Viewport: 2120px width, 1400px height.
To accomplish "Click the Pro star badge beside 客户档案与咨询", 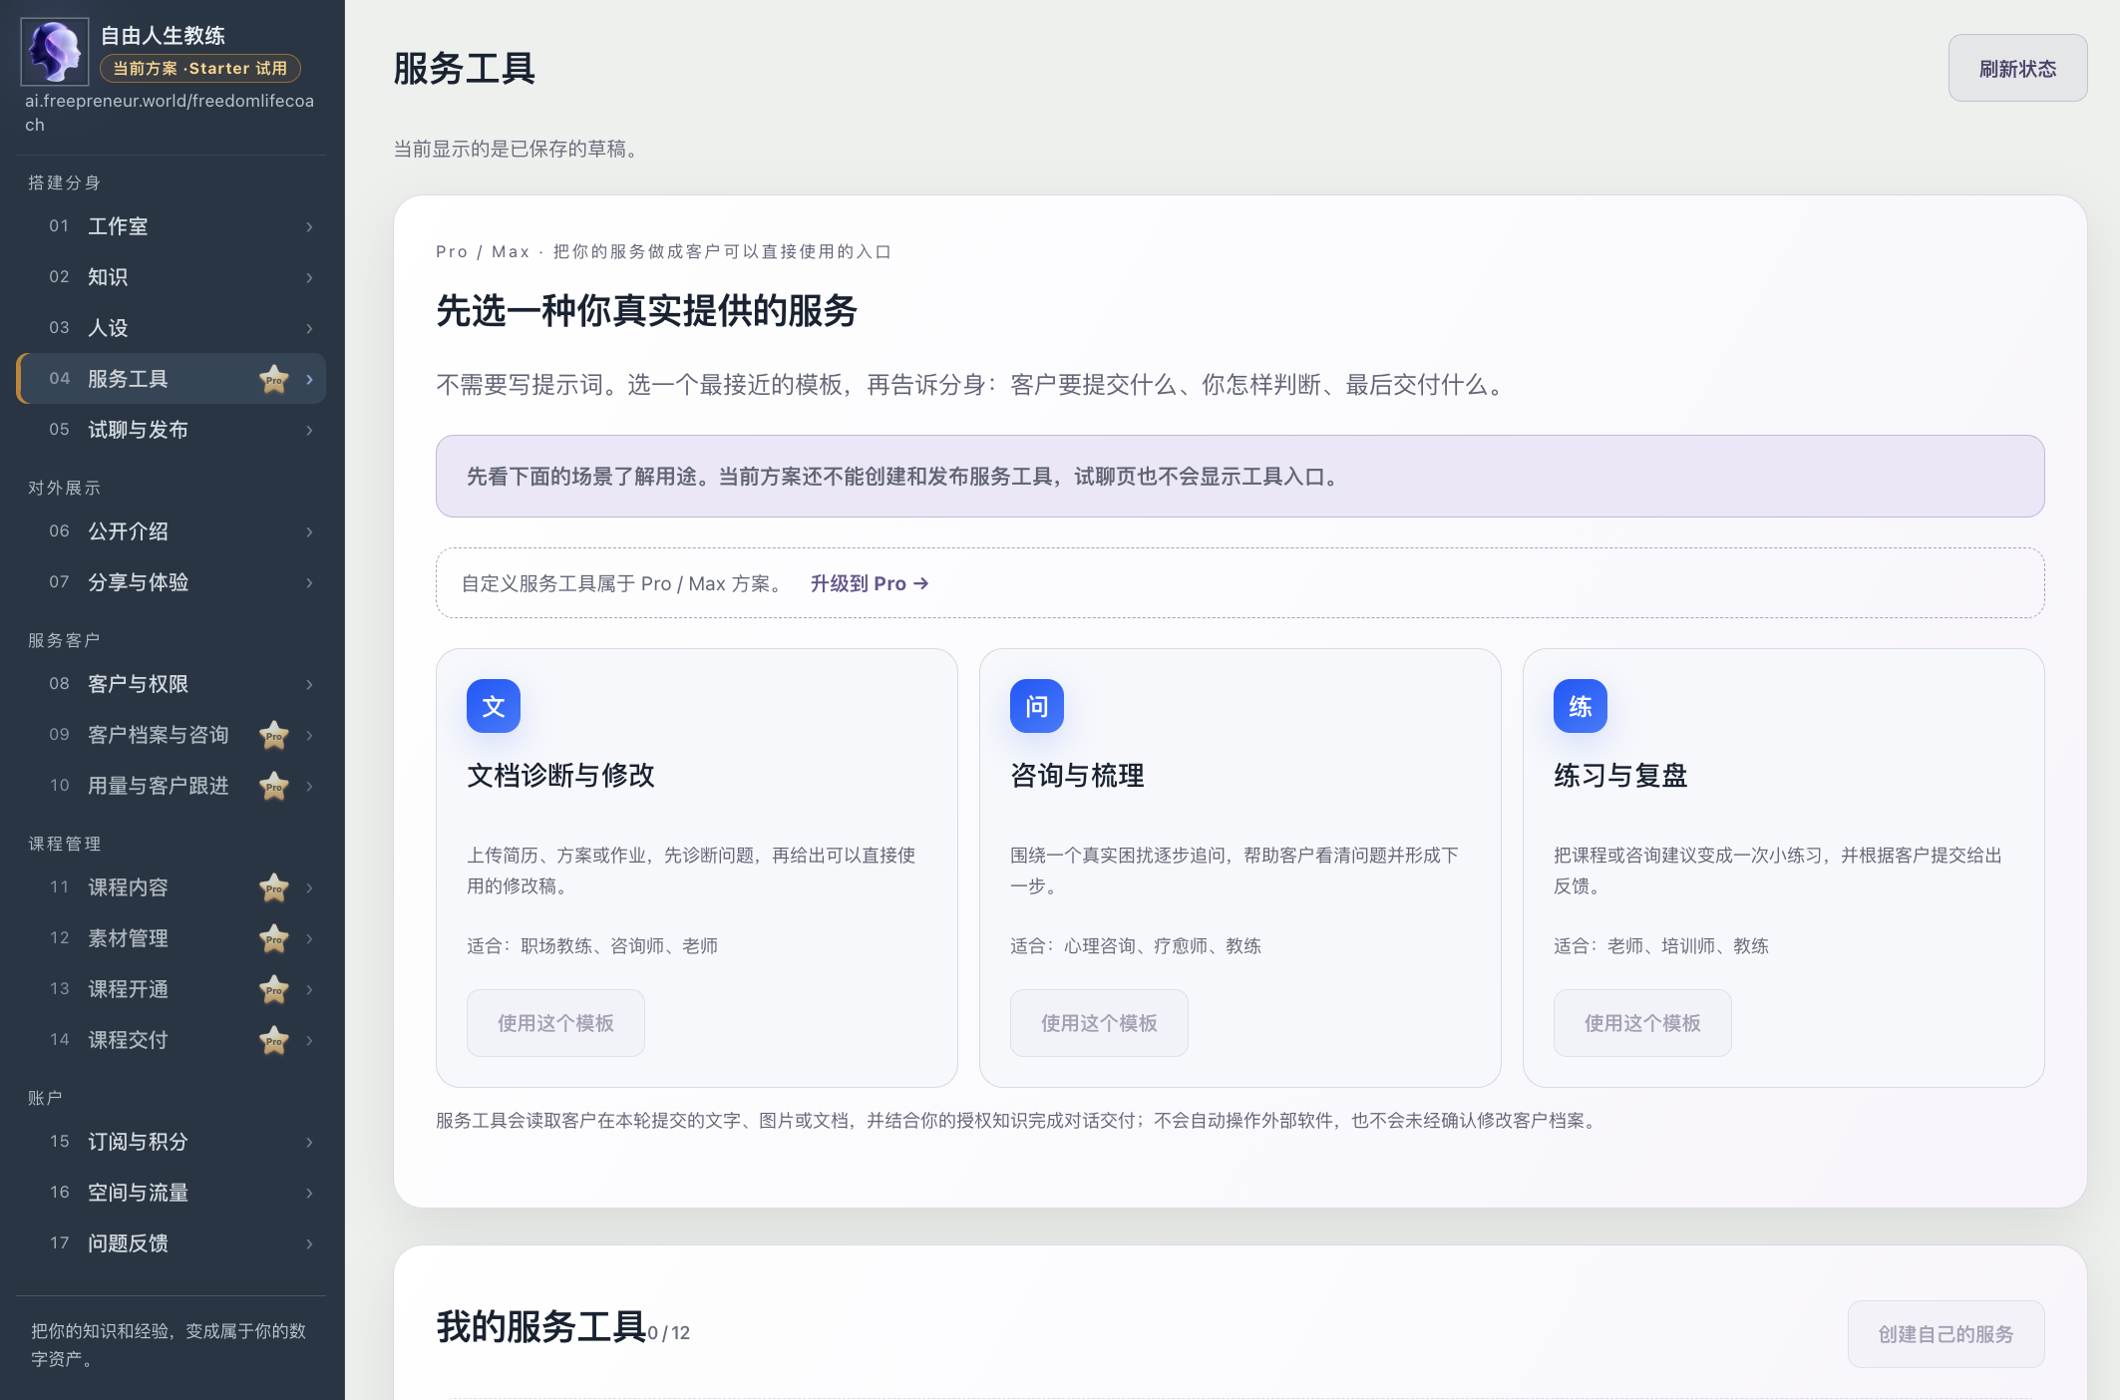I will click(x=274, y=735).
